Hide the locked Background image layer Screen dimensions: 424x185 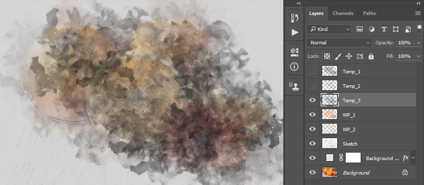pos(312,173)
